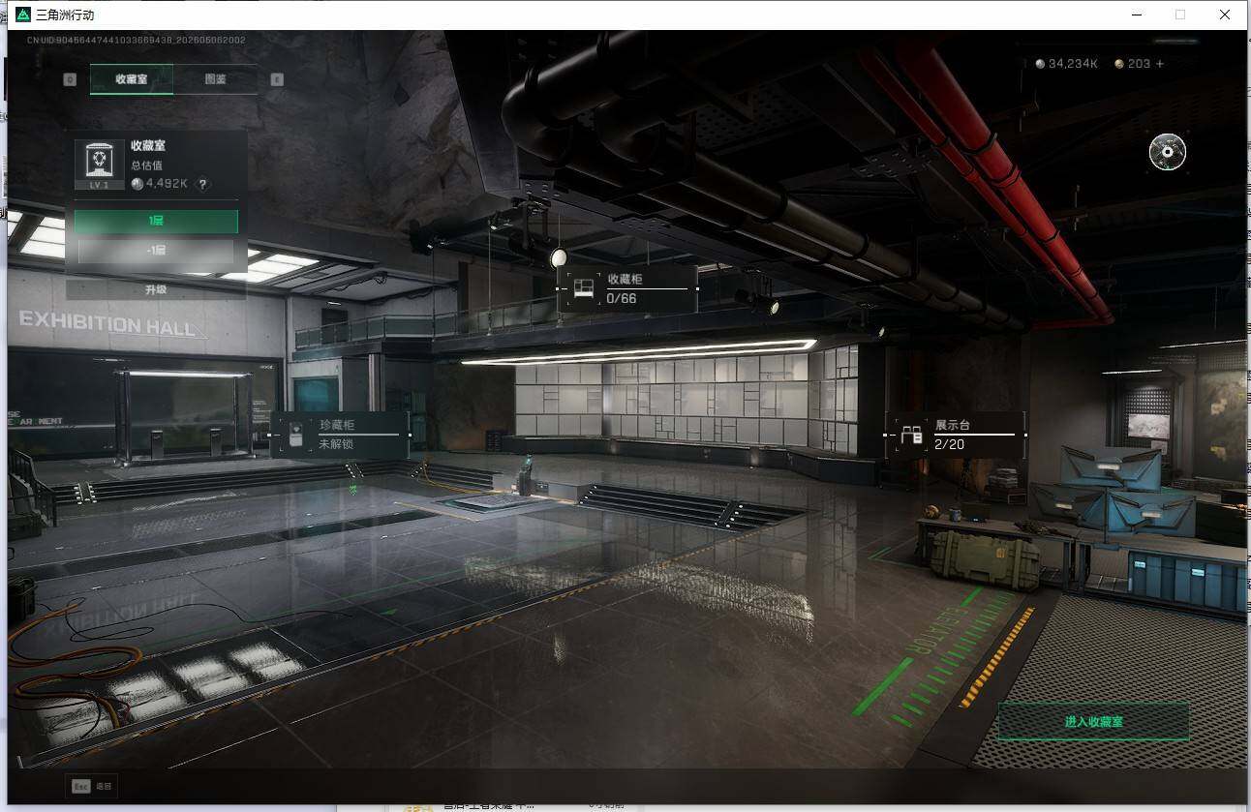Screen dimensions: 1251x812
Task: Click the 升级 upgrade button
Action: click(156, 289)
